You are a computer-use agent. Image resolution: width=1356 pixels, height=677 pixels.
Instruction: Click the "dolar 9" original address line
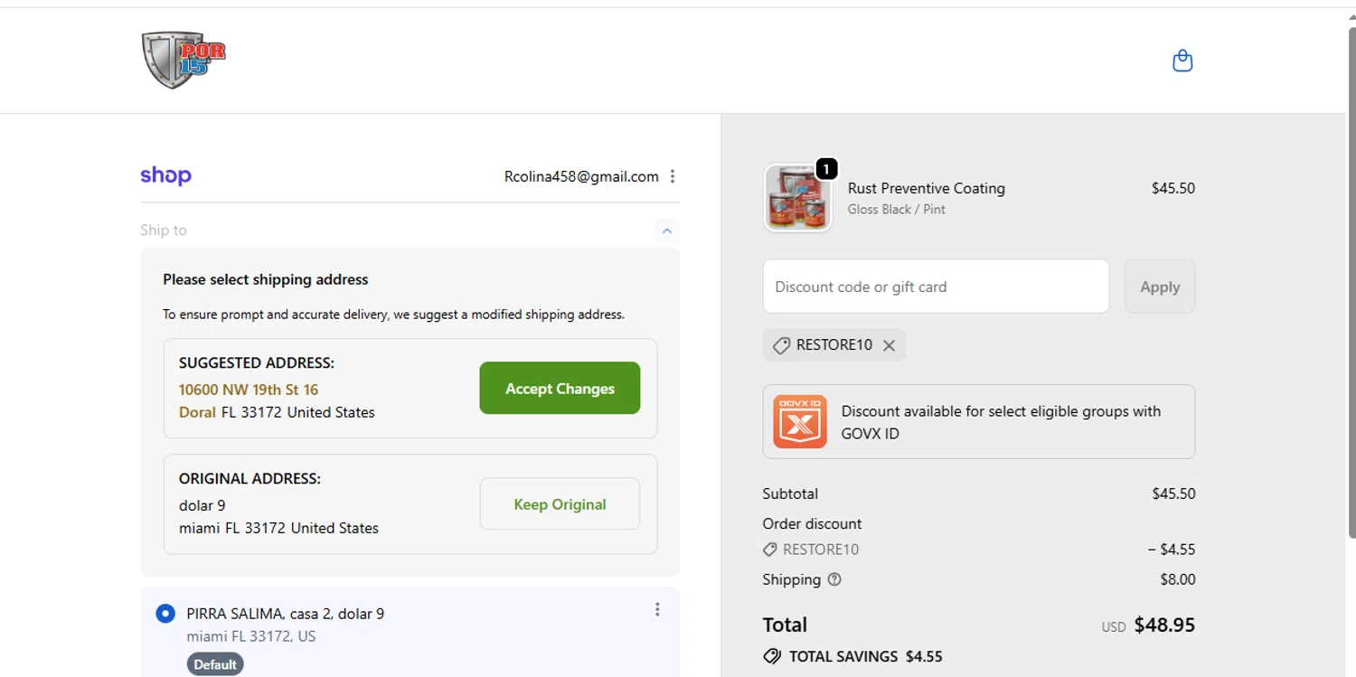(202, 505)
